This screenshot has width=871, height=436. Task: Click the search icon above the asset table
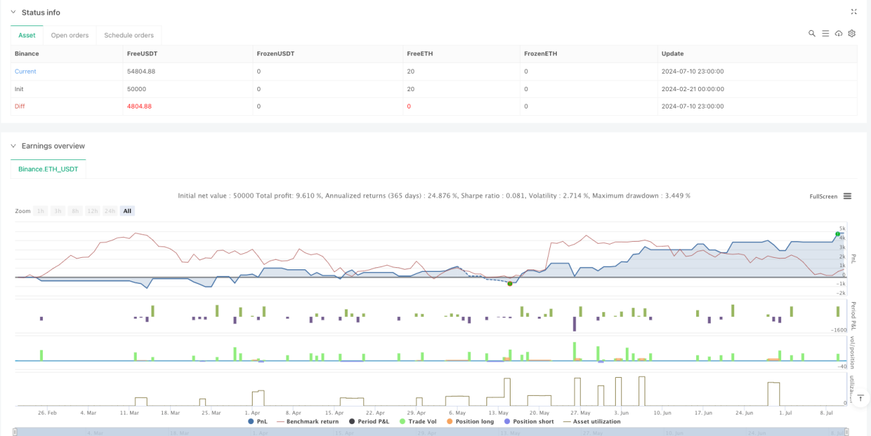811,33
